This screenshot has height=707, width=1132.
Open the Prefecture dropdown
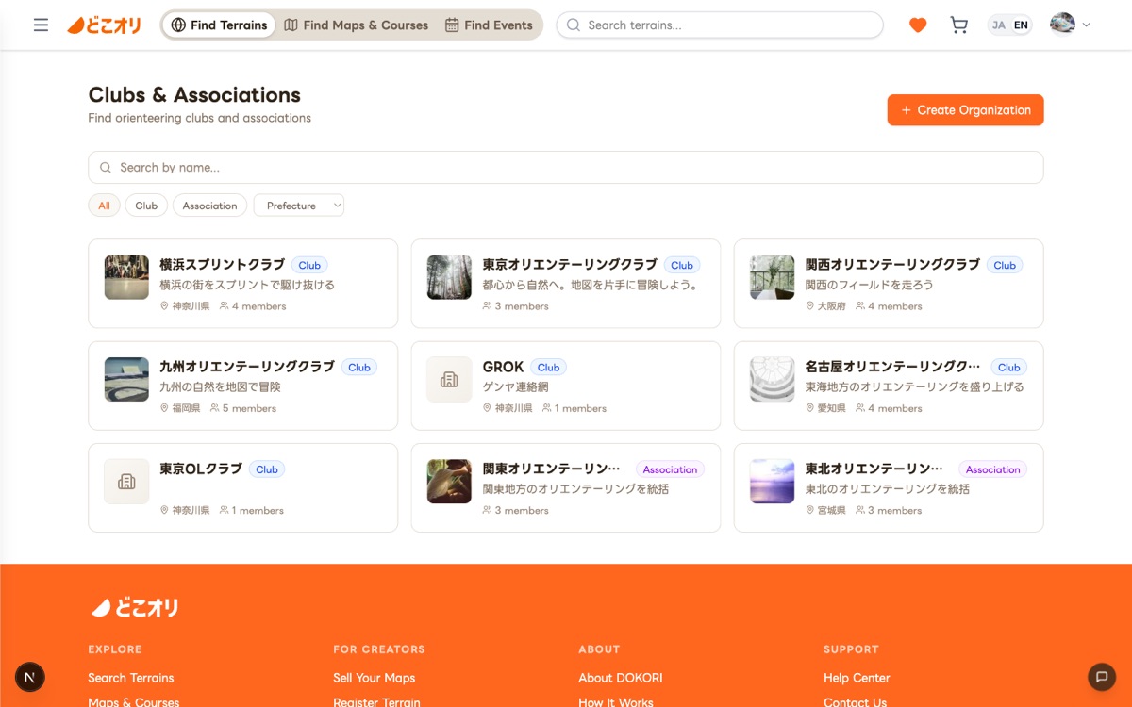pyautogui.click(x=298, y=205)
